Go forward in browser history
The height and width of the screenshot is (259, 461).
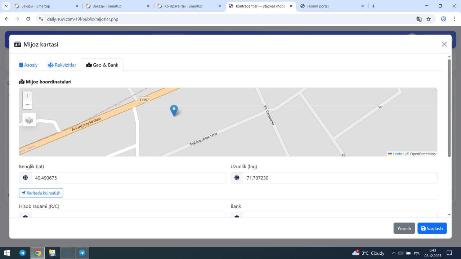pos(17,19)
